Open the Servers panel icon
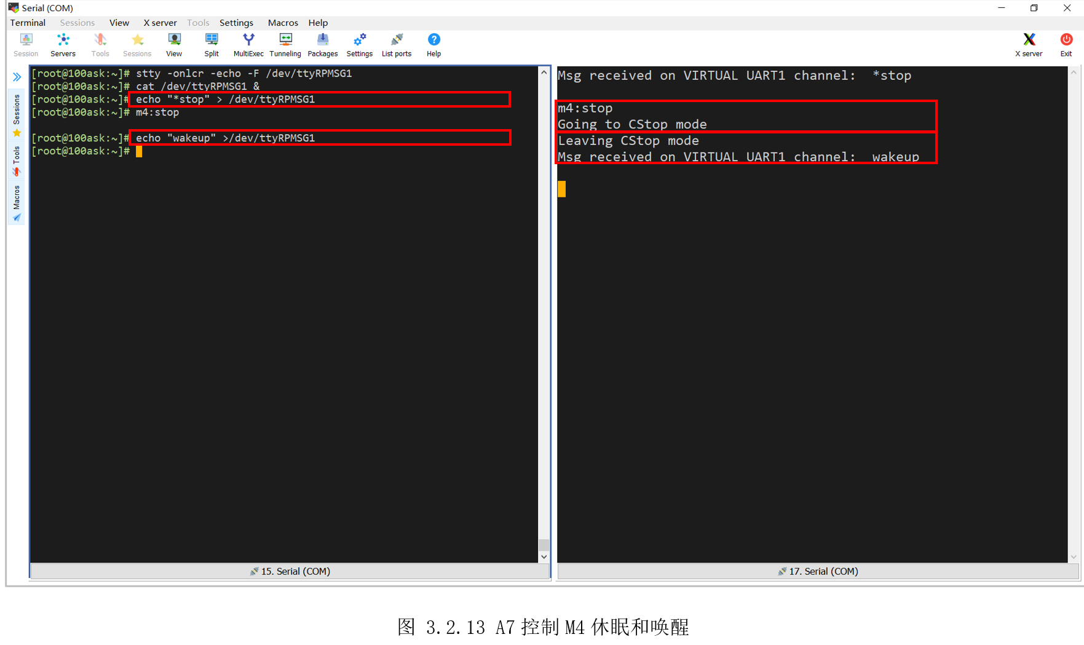The width and height of the screenshot is (1084, 645). [x=63, y=43]
